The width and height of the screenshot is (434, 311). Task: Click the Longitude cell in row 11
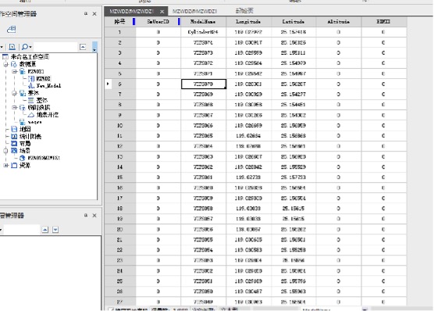pos(248,136)
